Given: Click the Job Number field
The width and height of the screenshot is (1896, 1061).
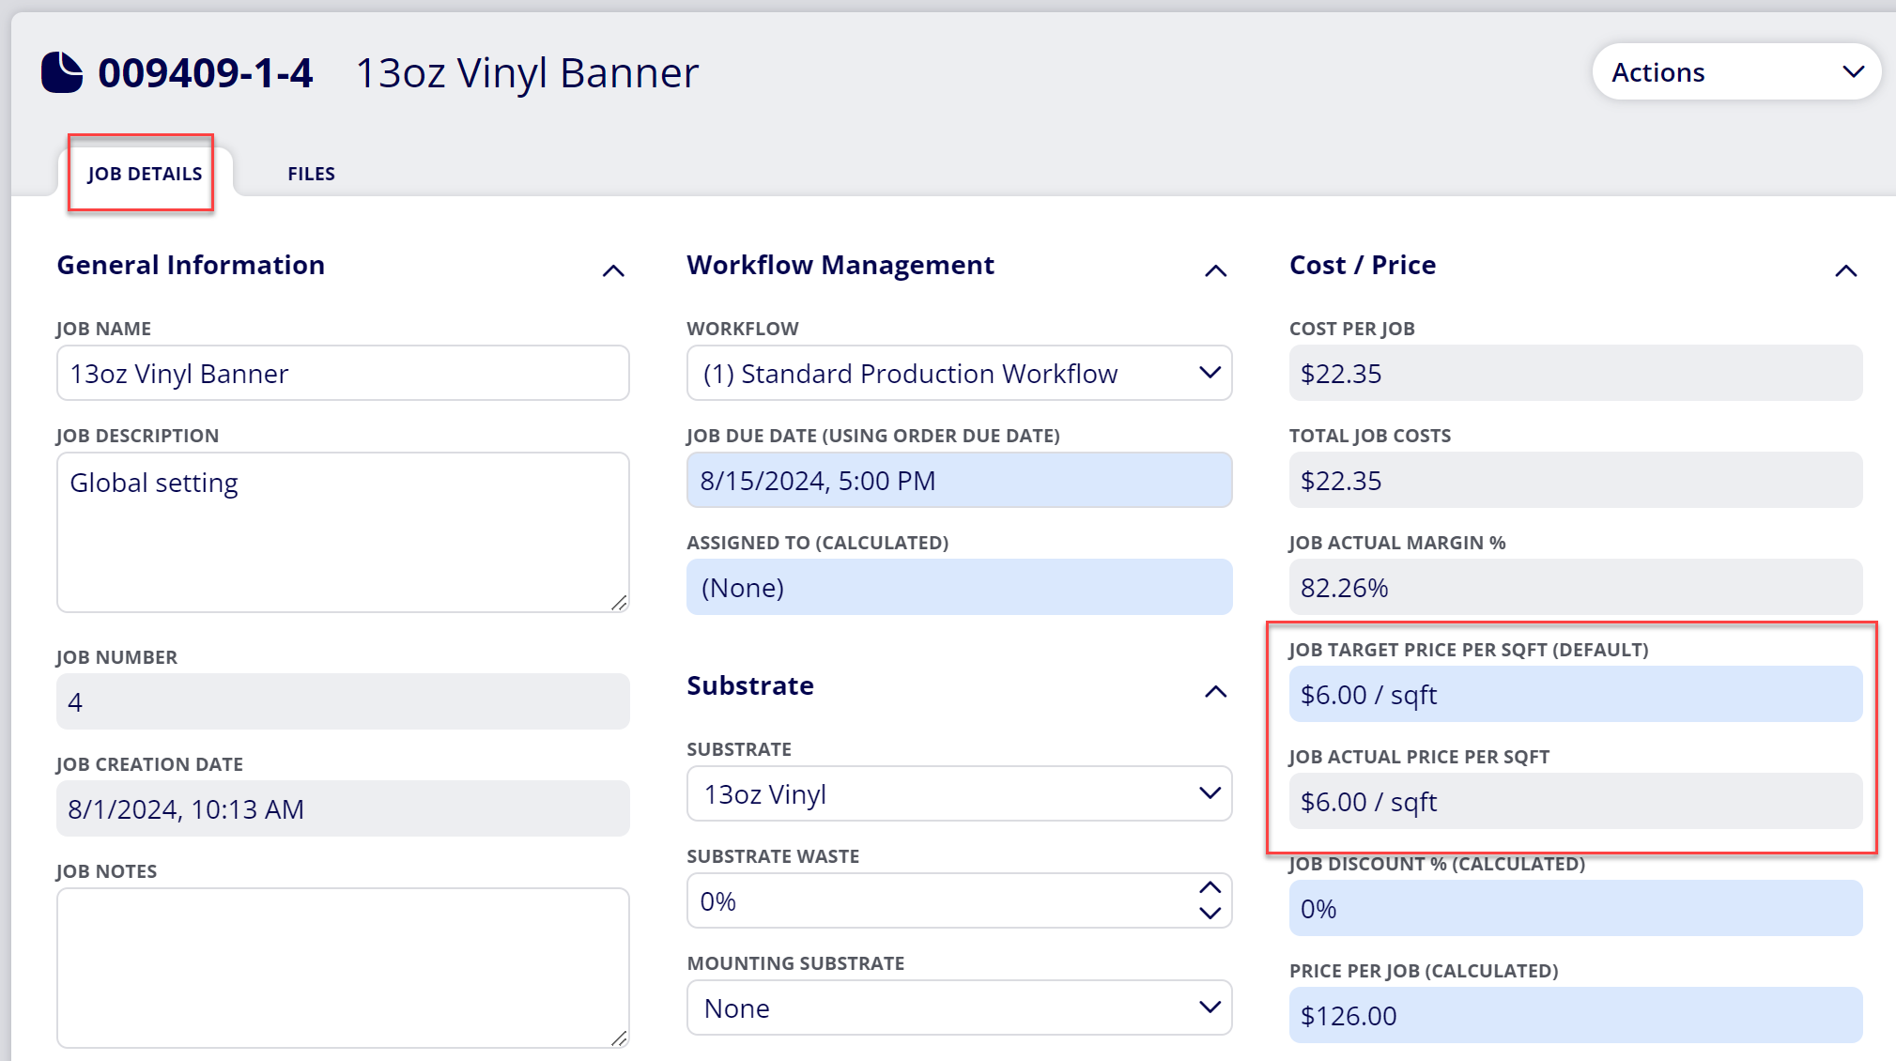Looking at the screenshot, I should click(x=343, y=701).
